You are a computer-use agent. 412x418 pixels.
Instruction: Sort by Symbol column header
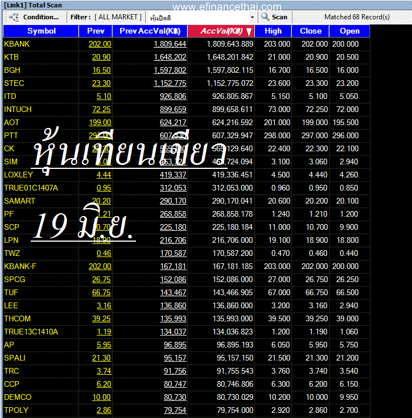click(41, 31)
